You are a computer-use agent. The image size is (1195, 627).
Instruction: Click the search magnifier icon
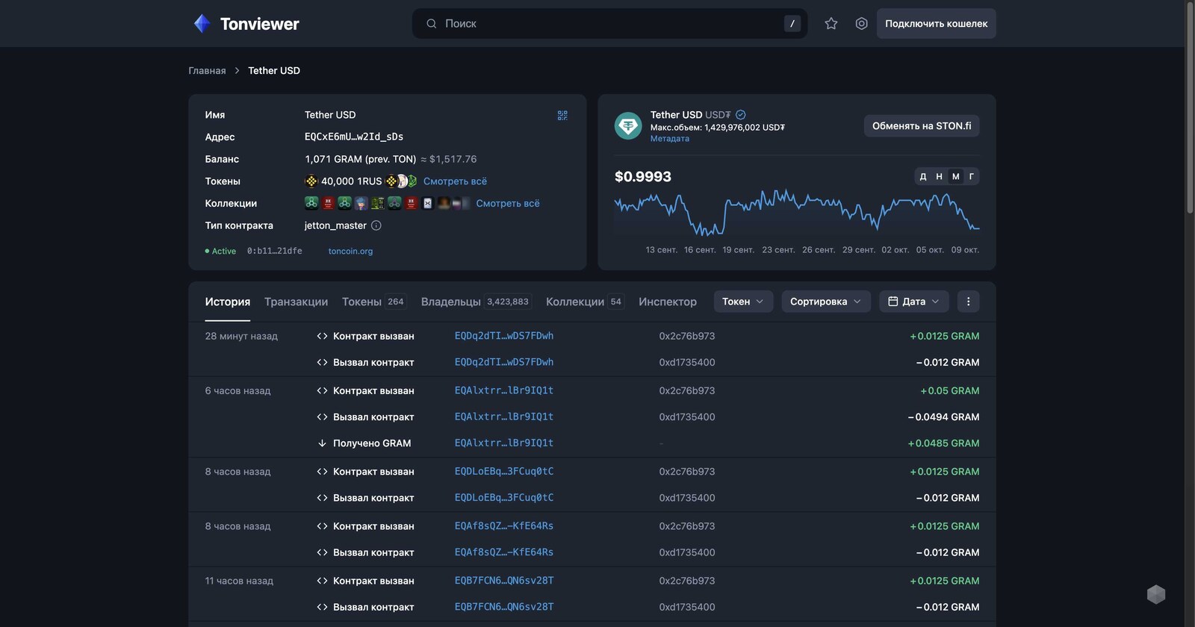point(432,24)
